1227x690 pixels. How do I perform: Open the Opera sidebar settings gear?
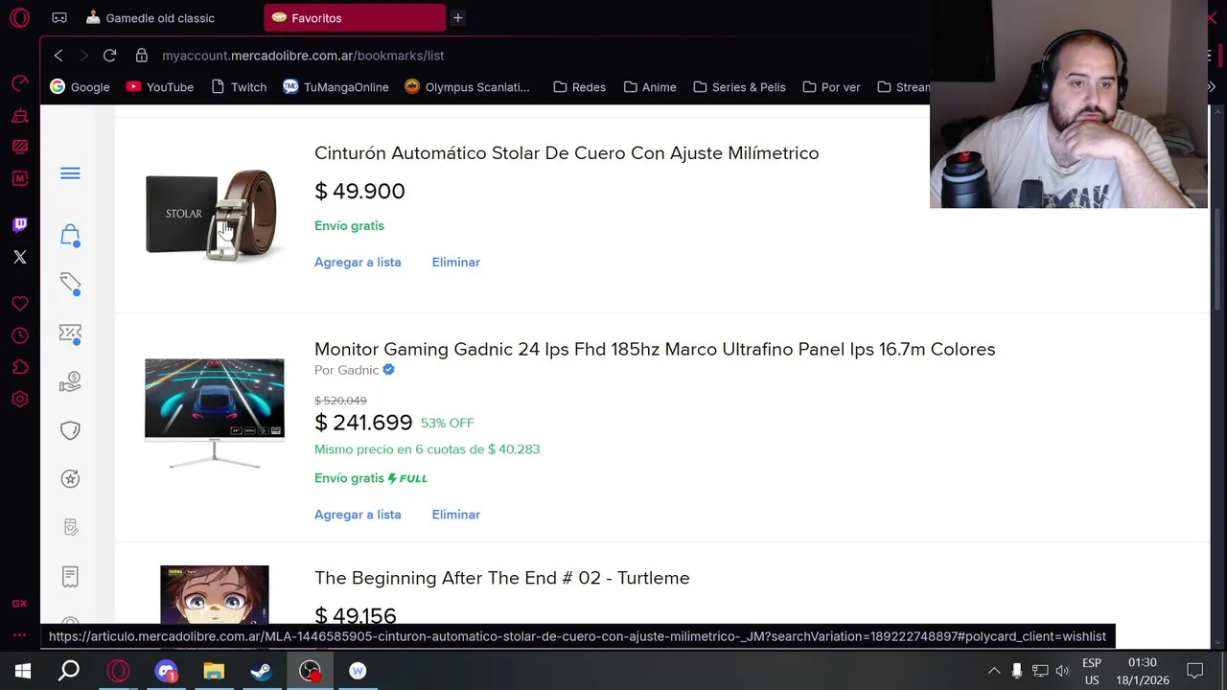(19, 400)
